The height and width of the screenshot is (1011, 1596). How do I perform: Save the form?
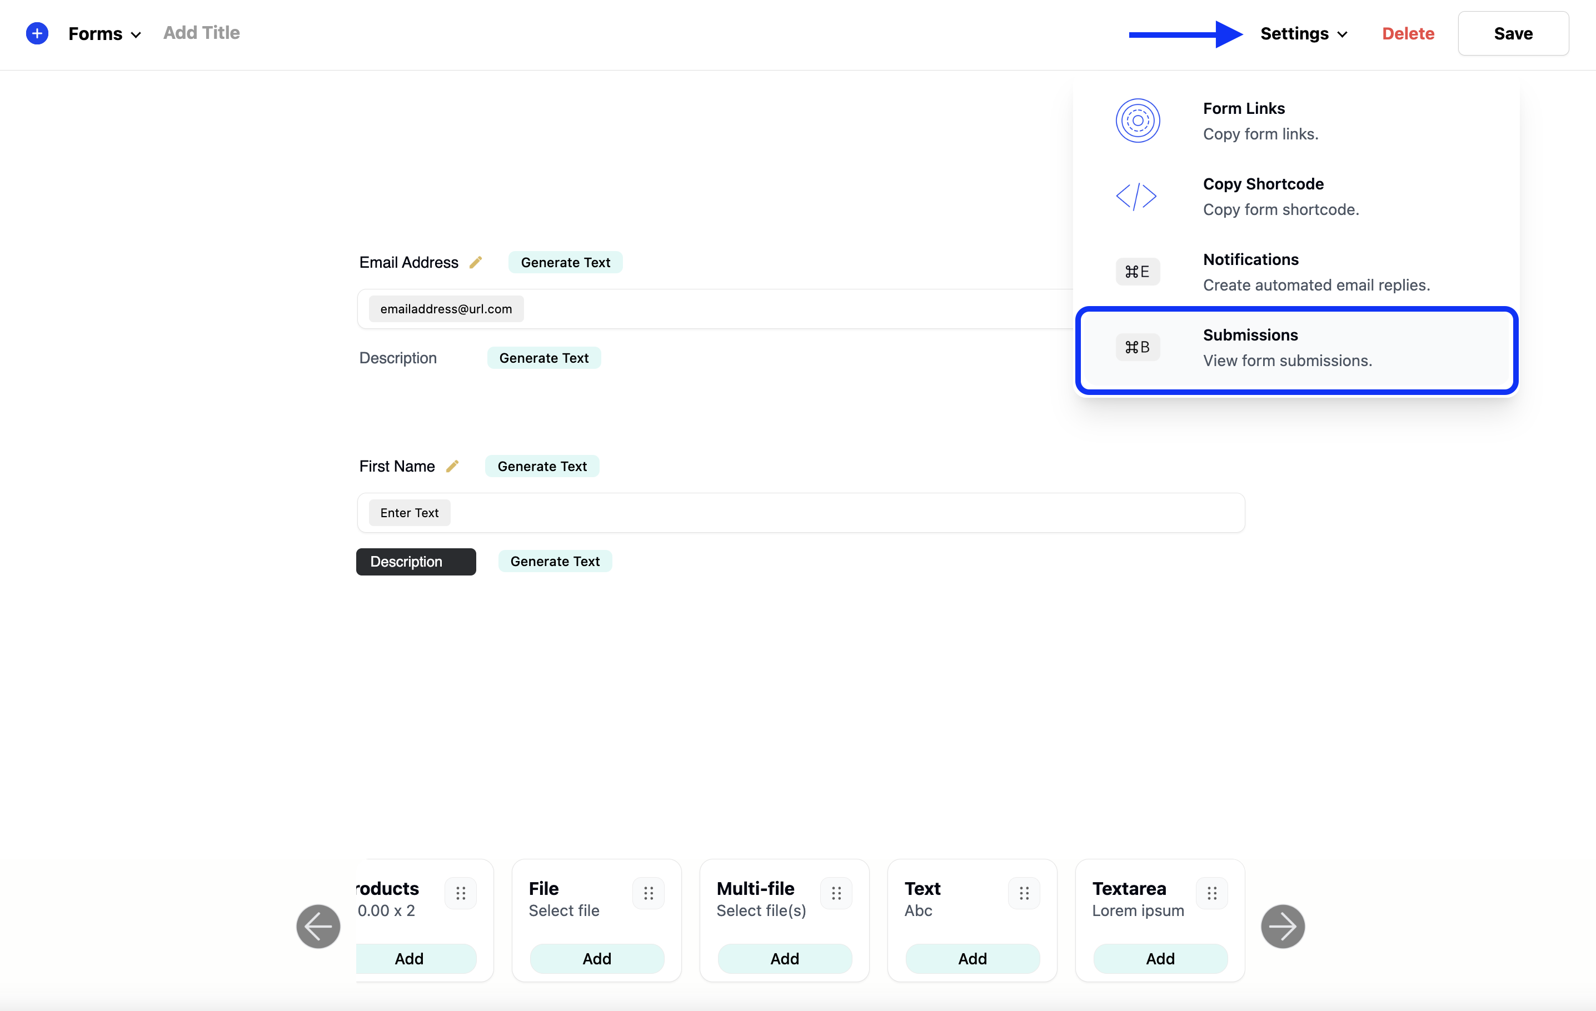pyautogui.click(x=1513, y=34)
